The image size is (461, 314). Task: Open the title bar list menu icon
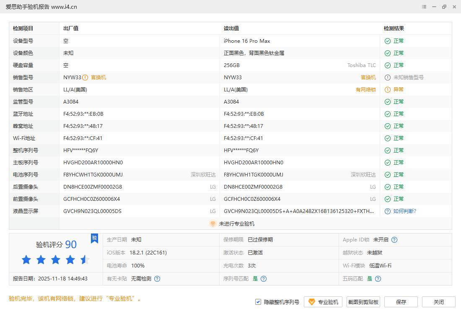click(424, 7)
